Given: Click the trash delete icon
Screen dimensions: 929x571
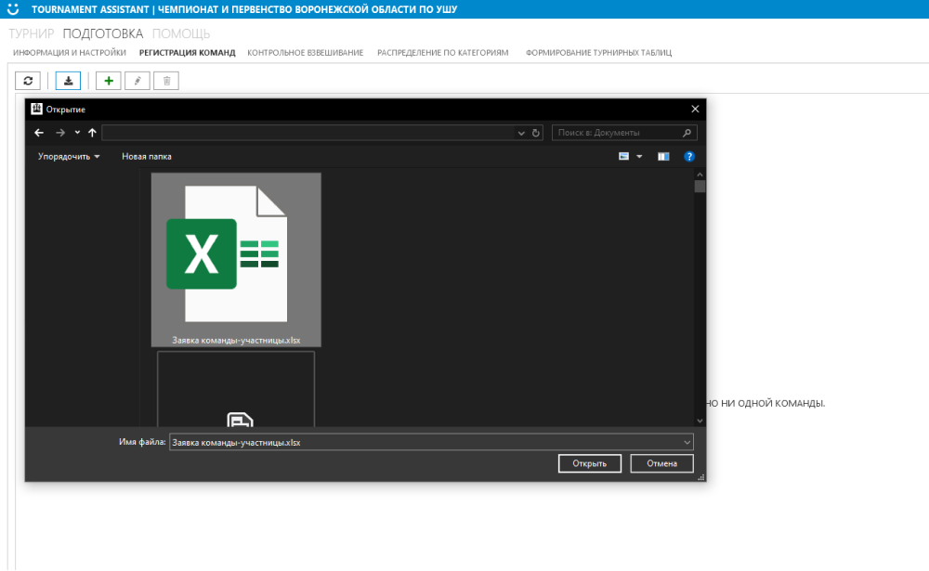Looking at the screenshot, I should 166,81.
